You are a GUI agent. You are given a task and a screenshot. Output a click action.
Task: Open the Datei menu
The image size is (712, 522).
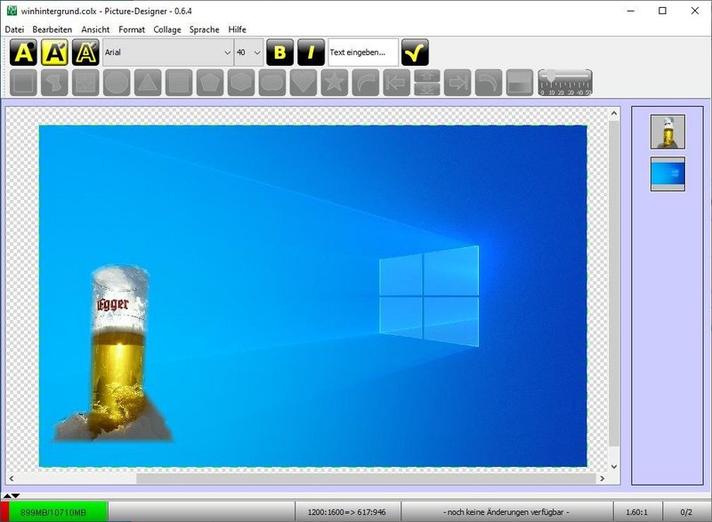point(14,29)
